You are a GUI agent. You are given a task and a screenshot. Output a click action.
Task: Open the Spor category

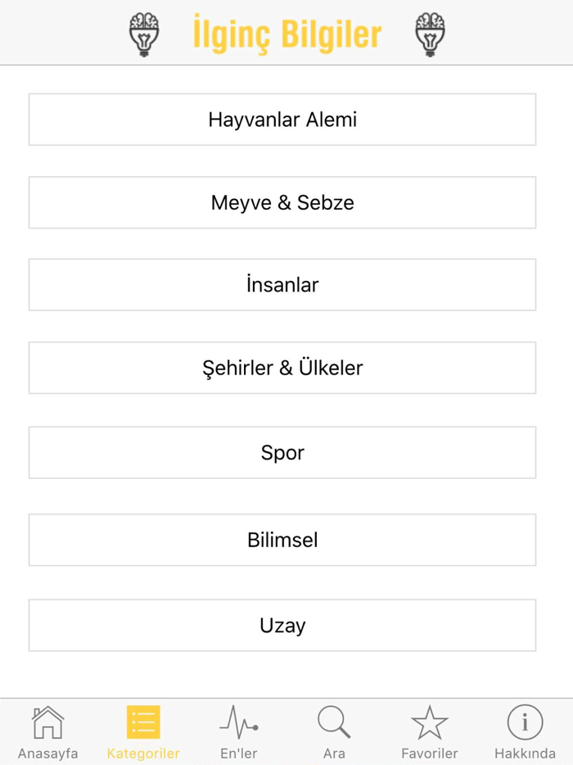click(282, 452)
